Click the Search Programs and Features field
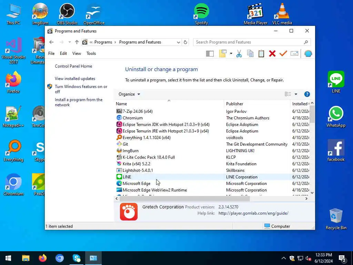 pos(252,42)
